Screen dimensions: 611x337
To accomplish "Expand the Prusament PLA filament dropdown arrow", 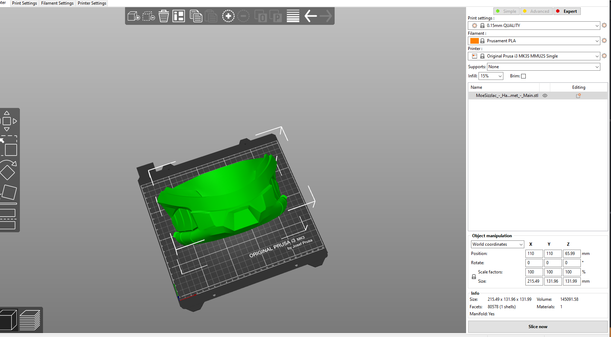I will [597, 41].
